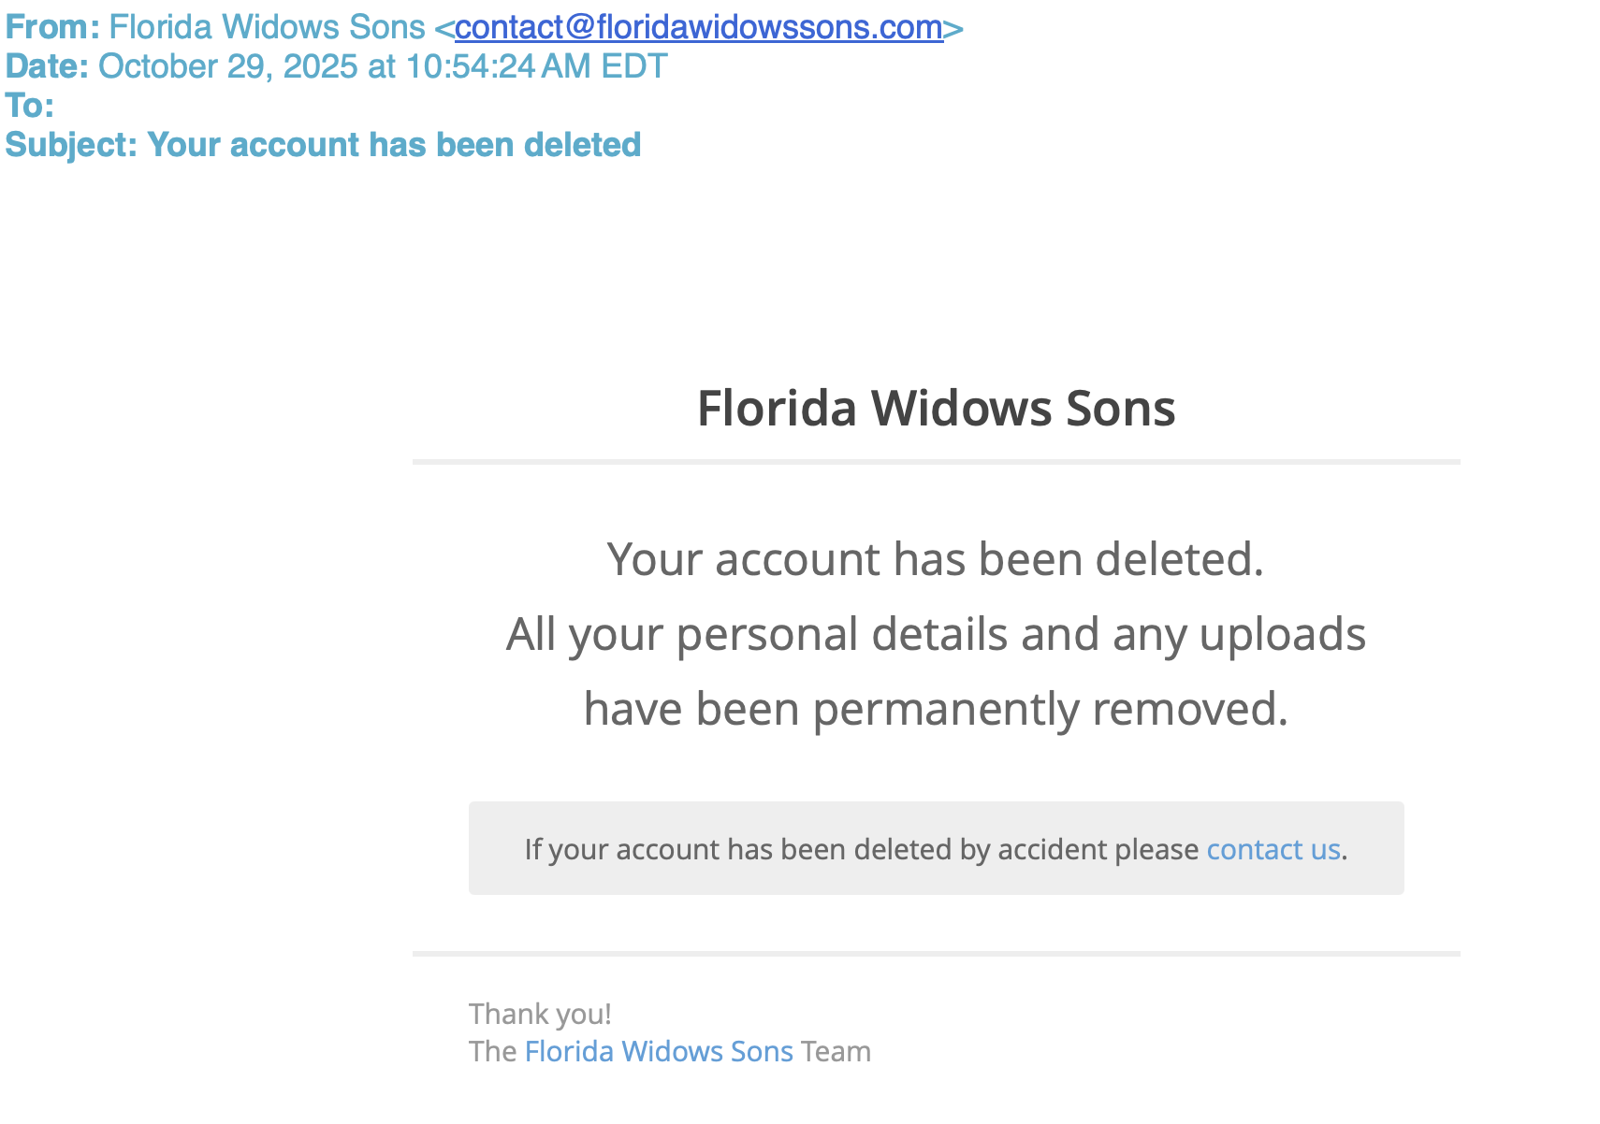Image resolution: width=1600 pixels, height=1124 pixels.
Task: Click the "Subject:" header label
Action: [71, 145]
